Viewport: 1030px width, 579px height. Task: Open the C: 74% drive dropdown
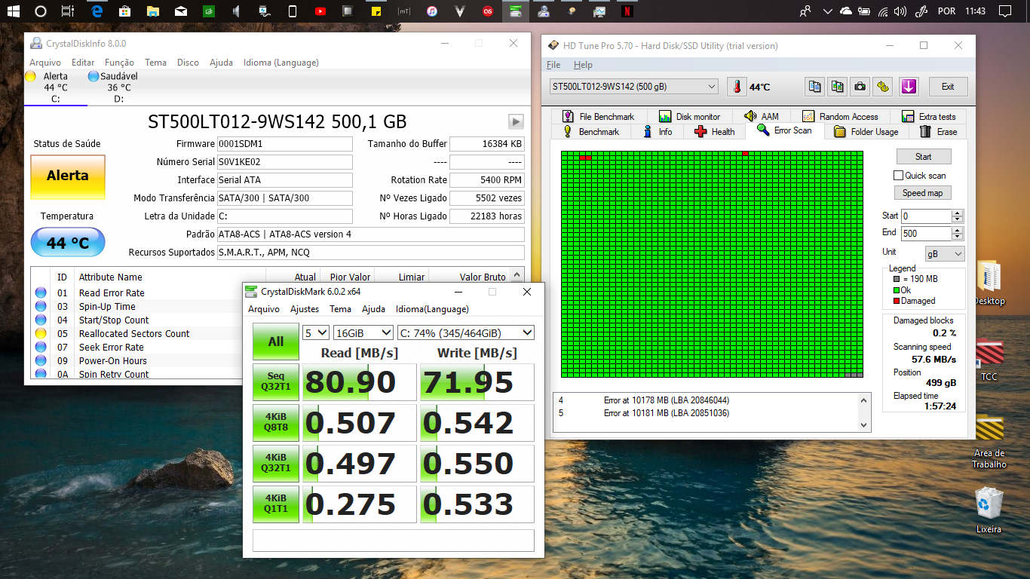pyautogui.click(x=465, y=332)
